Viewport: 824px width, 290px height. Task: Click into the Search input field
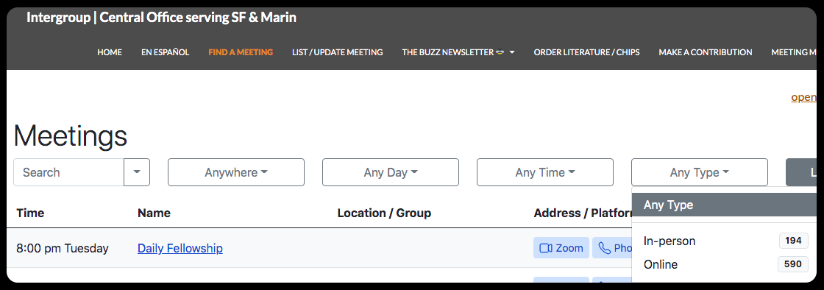(69, 172)
